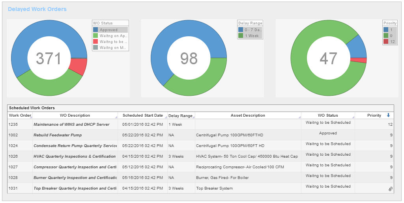This screenshot has height=203, width=404.
Task: Open the Asset Description column filter triangle
Action: tap(299, 117)
